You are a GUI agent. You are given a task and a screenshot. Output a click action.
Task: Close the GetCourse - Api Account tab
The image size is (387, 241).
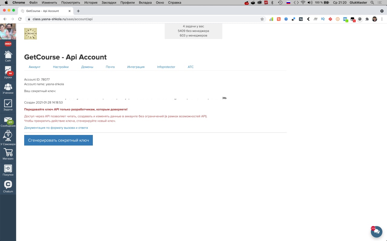pyautogui.click(x=69, y=11)
